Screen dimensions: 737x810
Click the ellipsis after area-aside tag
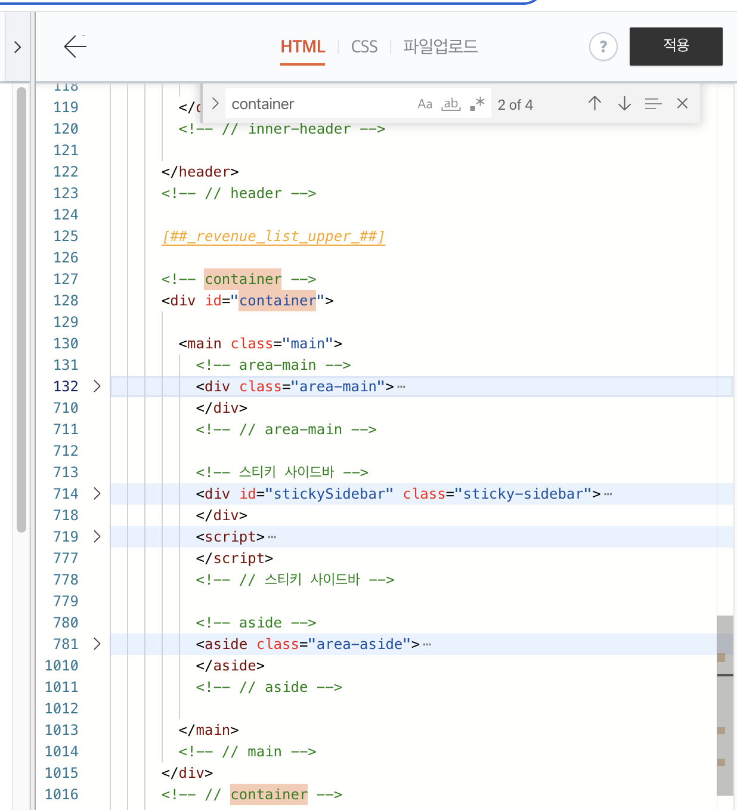427,644
